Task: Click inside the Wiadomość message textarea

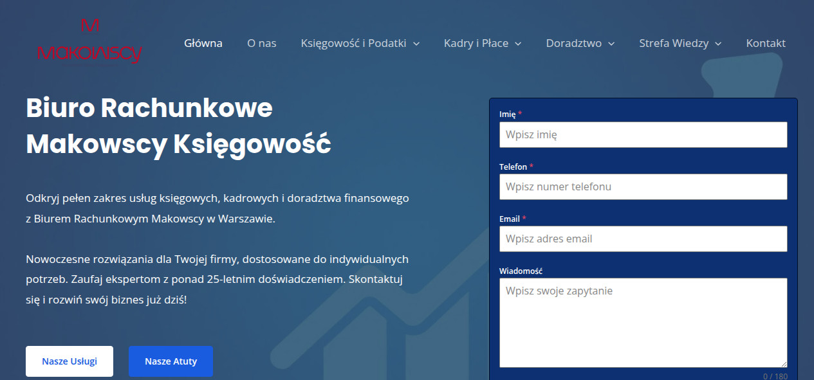Action: [x=643, y=323]
